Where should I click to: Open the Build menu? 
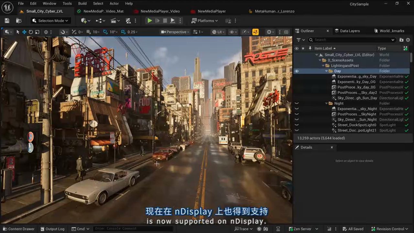click(x=82, y=4)
